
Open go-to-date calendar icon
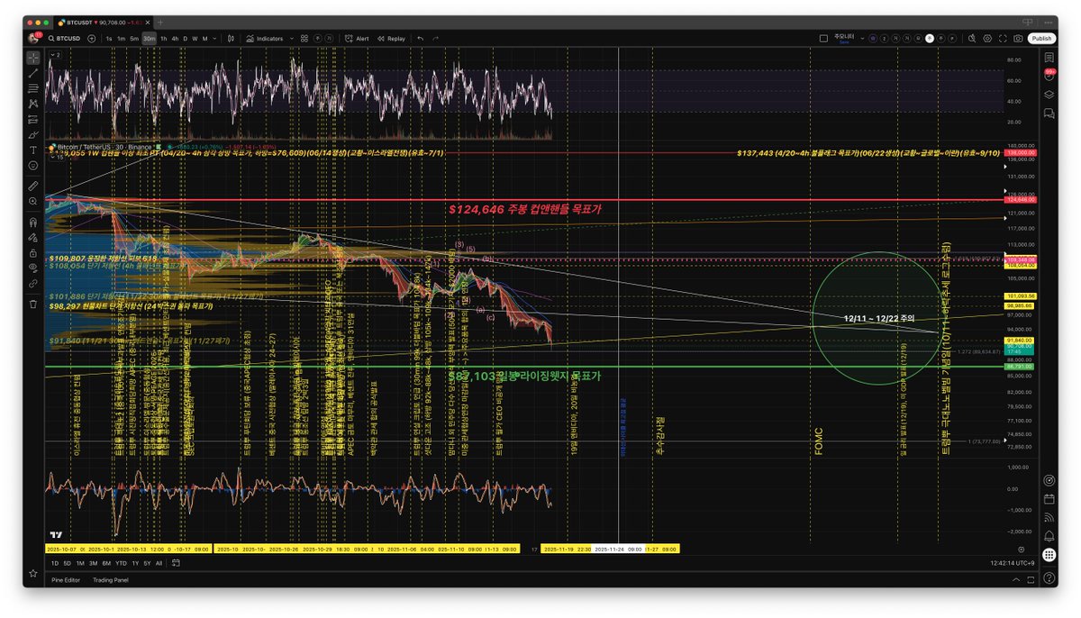pyautogui.click(x=177, y=563)
